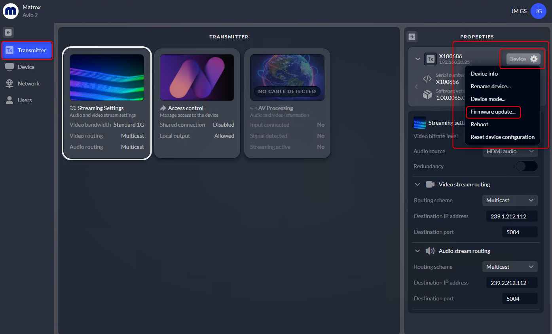Click the Network globe icon
The width and height of the screenshot is (552, 334).
[9, 83]
